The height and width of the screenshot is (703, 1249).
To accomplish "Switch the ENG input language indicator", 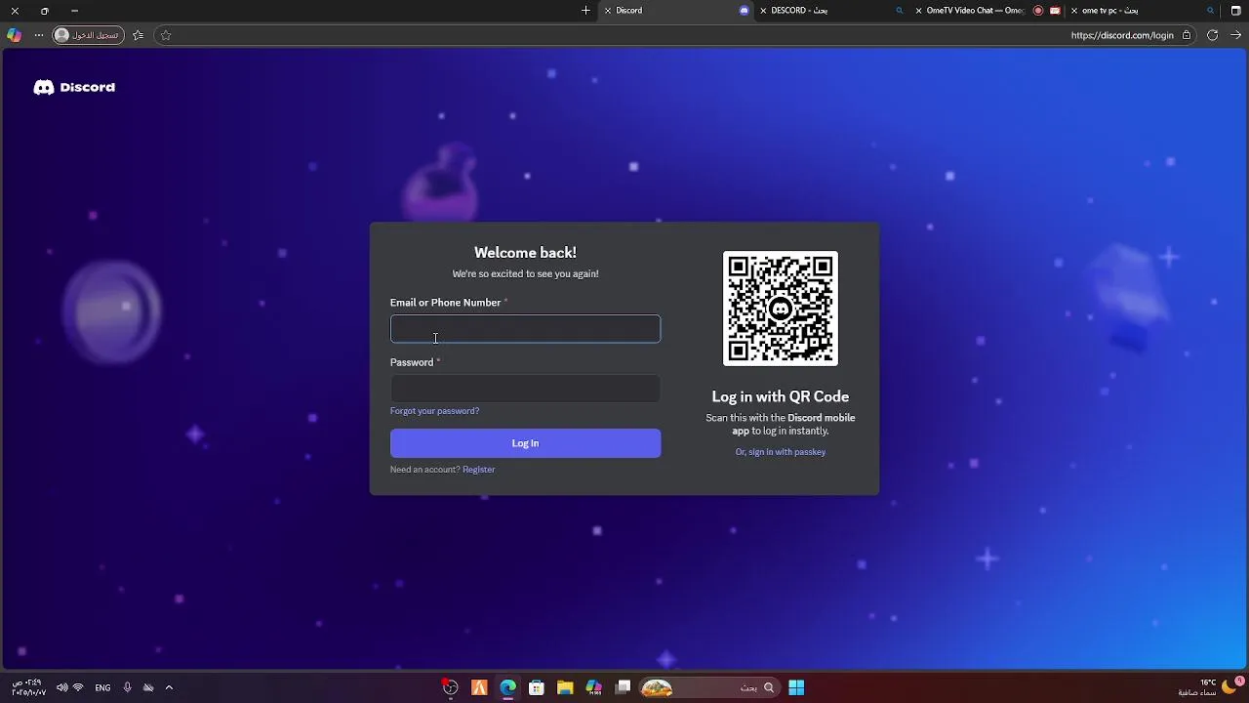I will (102, 687).
